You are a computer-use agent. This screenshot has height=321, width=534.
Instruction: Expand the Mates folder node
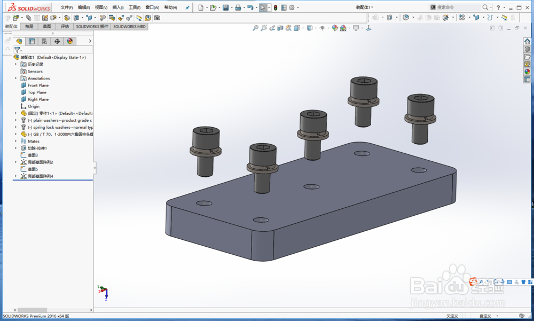click(x=15, y=141)
